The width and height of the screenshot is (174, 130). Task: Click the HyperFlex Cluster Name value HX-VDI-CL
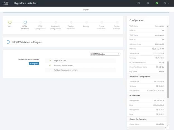[x=160, y=67]
